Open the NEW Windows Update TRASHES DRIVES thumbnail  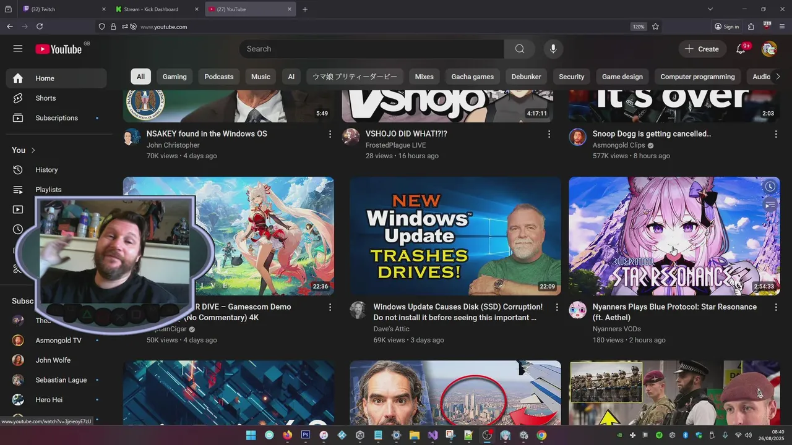455,236
